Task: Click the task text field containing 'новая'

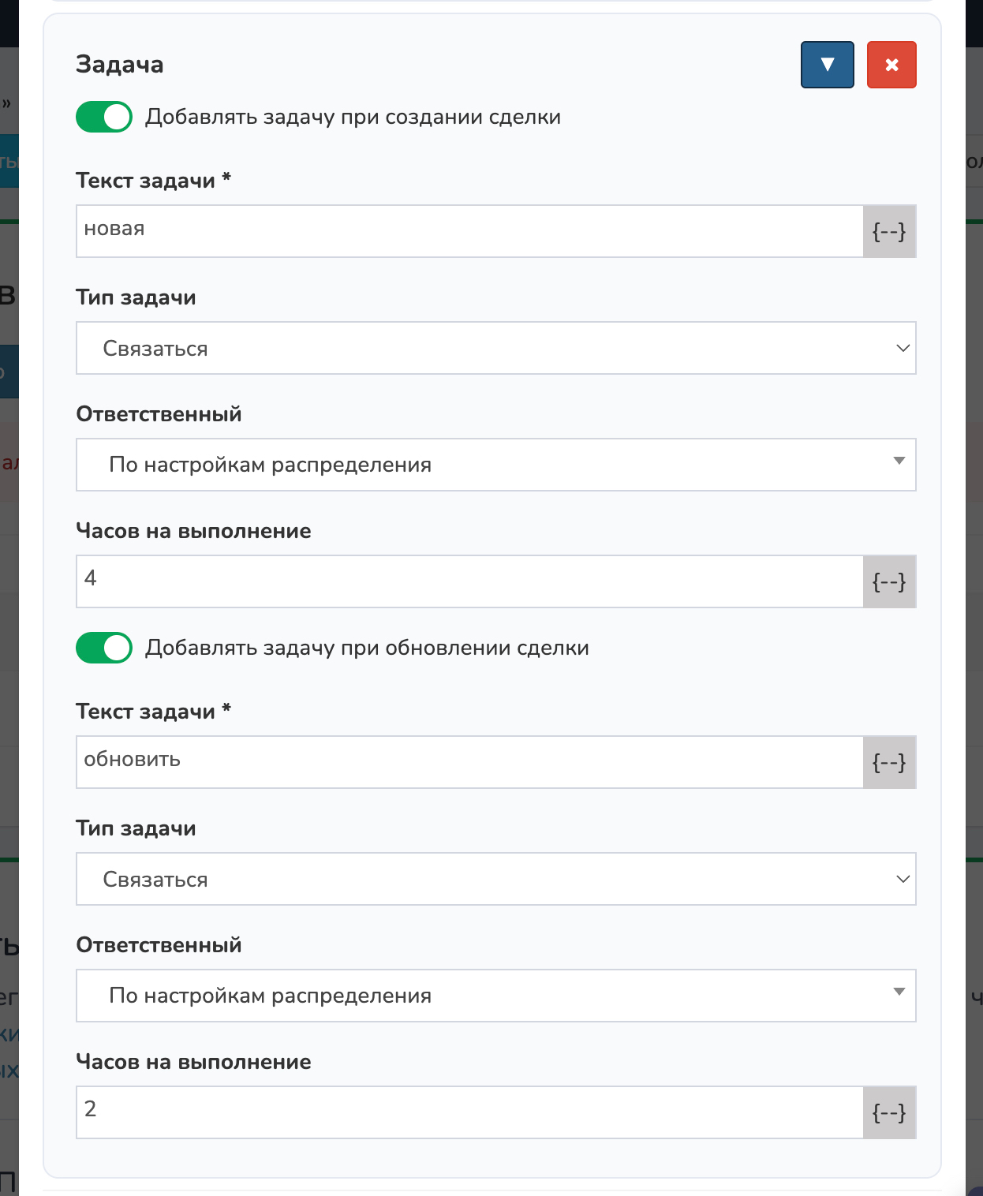Action: tap(469, 232)
